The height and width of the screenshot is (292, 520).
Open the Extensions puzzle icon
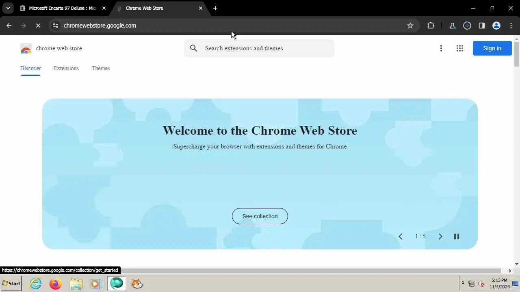431,26
